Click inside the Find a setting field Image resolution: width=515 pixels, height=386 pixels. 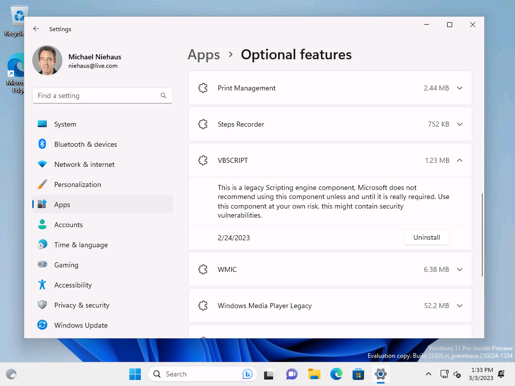[x=91, y=95]
